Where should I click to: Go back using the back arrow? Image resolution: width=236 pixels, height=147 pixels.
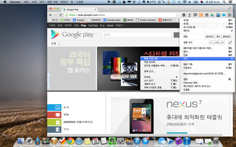(x=50, y=15)
